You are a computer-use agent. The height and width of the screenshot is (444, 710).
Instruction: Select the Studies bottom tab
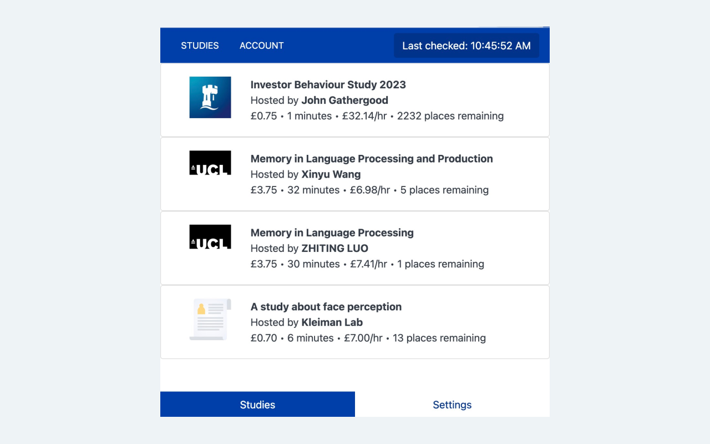(x=257, y=405)
